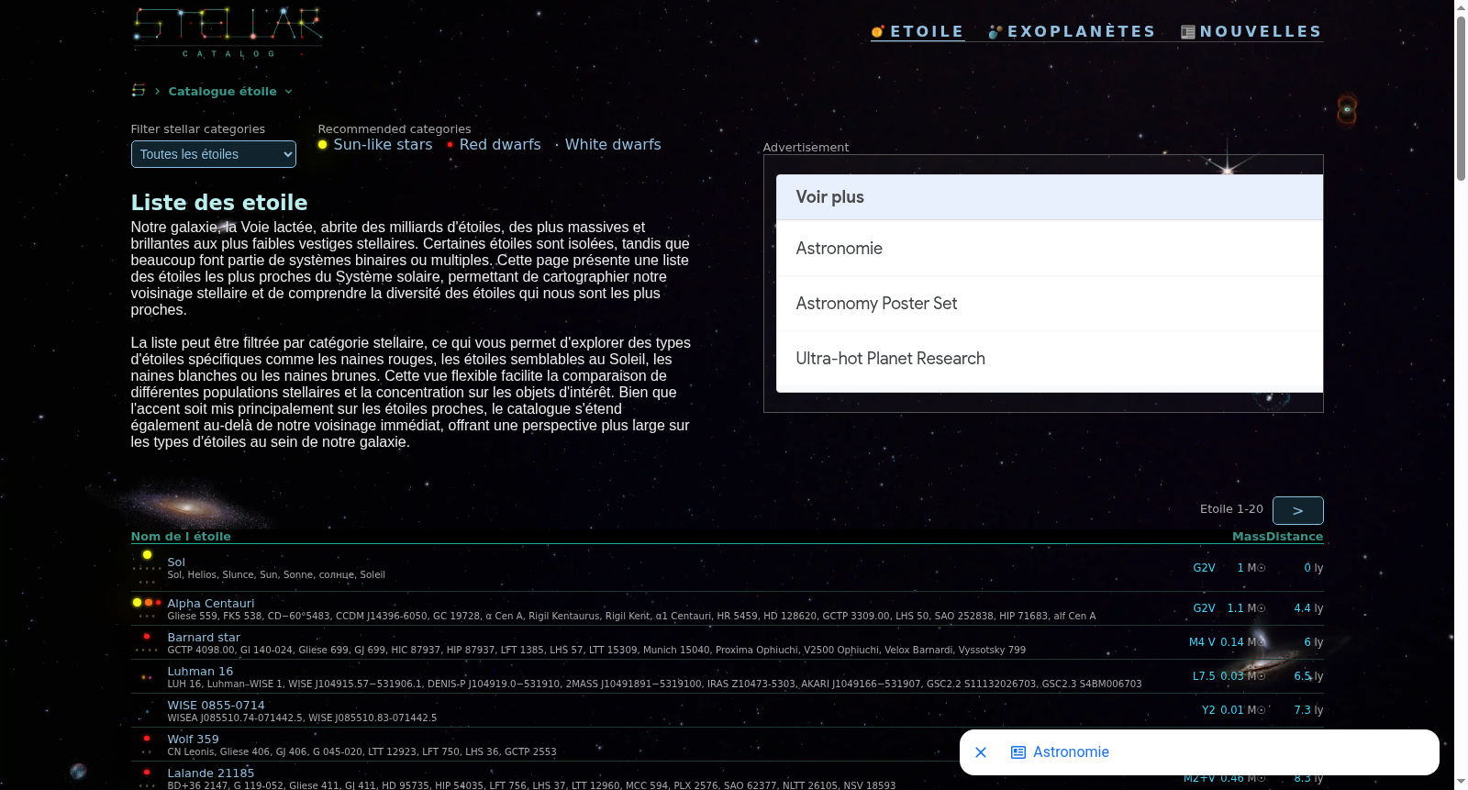Click the Etoile 1-20 pagination label

pyautogui.click(x=1231, y=509)
